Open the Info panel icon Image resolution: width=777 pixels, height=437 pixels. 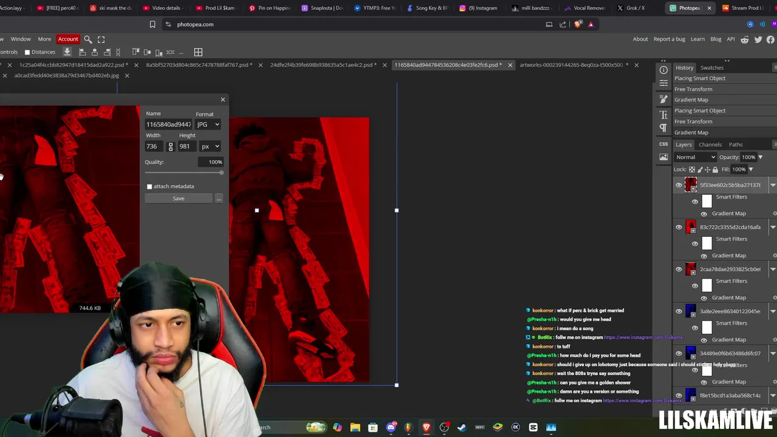pos(663,70)
